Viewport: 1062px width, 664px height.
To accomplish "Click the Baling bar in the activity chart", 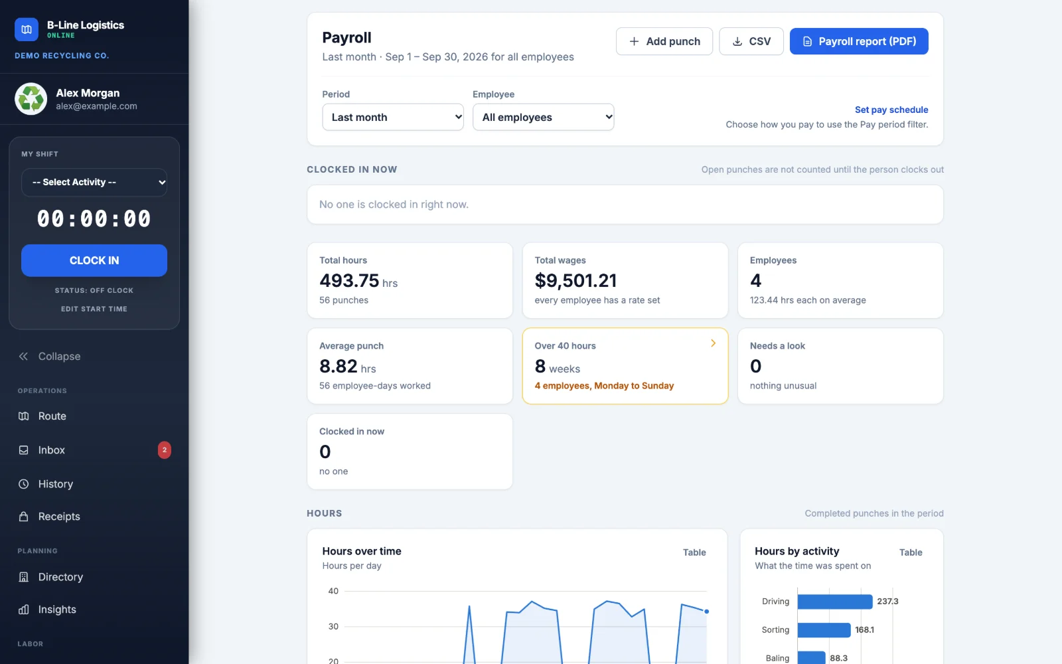I will click(811, 658).
